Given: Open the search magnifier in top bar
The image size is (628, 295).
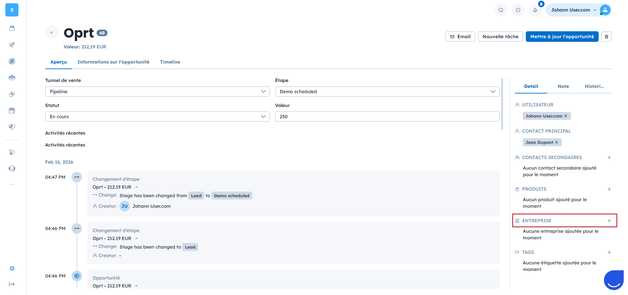Looking at the screenshot, I should [501, 10].
